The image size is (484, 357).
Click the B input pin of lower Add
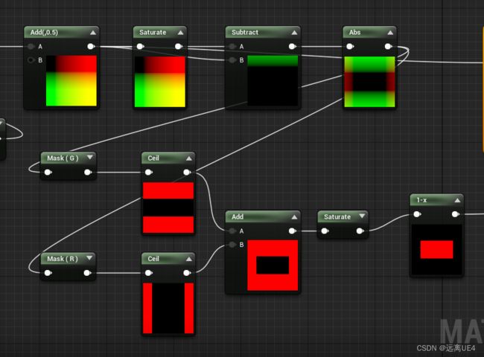(232, 245)
